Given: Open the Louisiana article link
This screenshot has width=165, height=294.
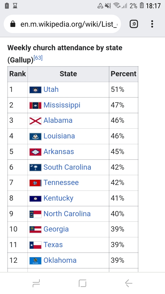Looking at the screenshot, I should (x=59, y=136).
